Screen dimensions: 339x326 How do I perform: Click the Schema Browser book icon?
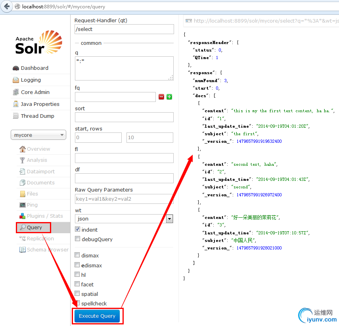point(22,249)
